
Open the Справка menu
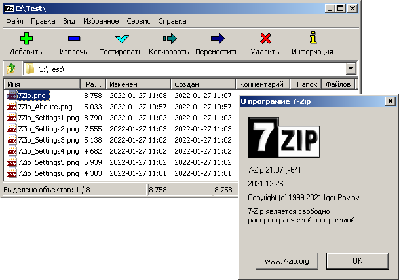(x=172, y=21)
